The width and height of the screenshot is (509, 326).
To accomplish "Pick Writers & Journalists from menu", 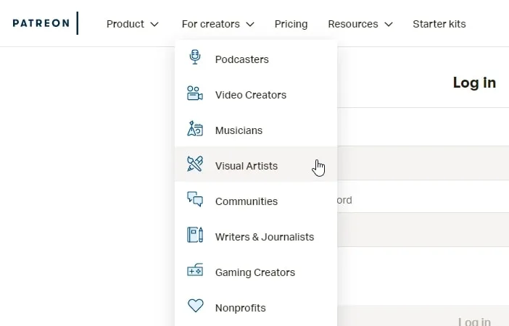I will pos(264,237).
